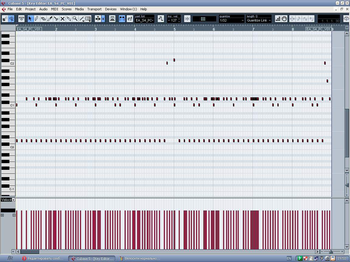This screenshot has height=262, width=350.
Task: Select the Draw pencil tool
Action: pyautogui.click(x=36, y=19)
